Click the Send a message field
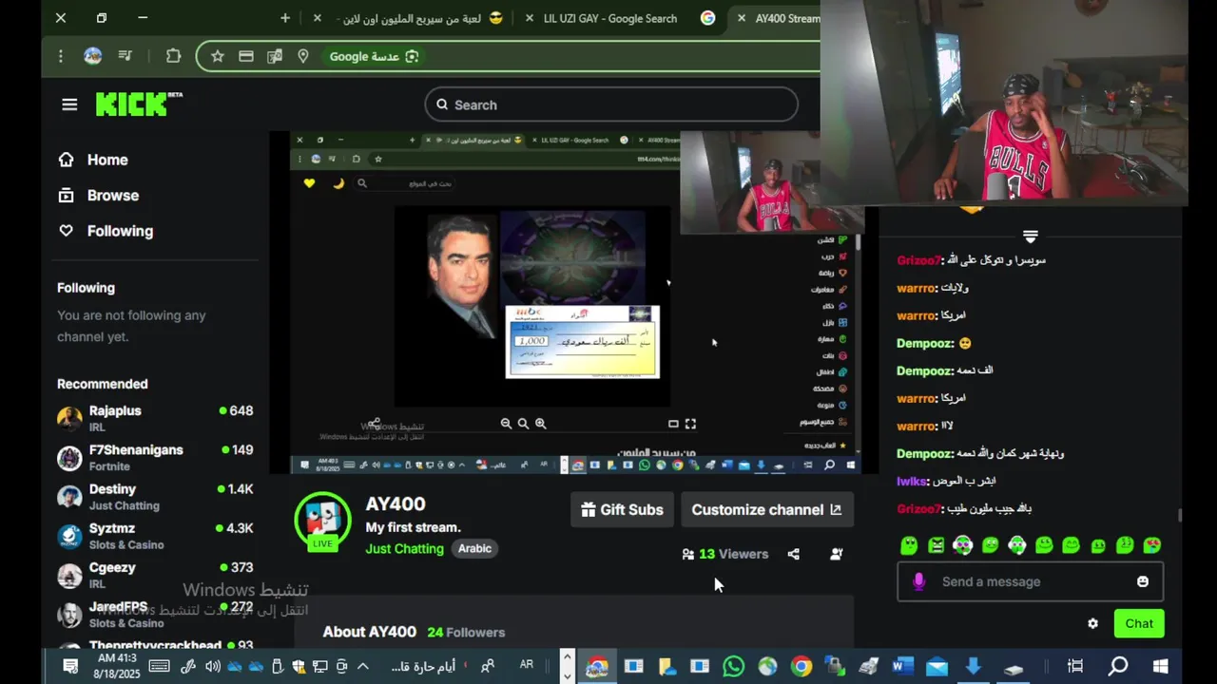The width and height of the screenshot is (1217, 684). point(1030,581)
